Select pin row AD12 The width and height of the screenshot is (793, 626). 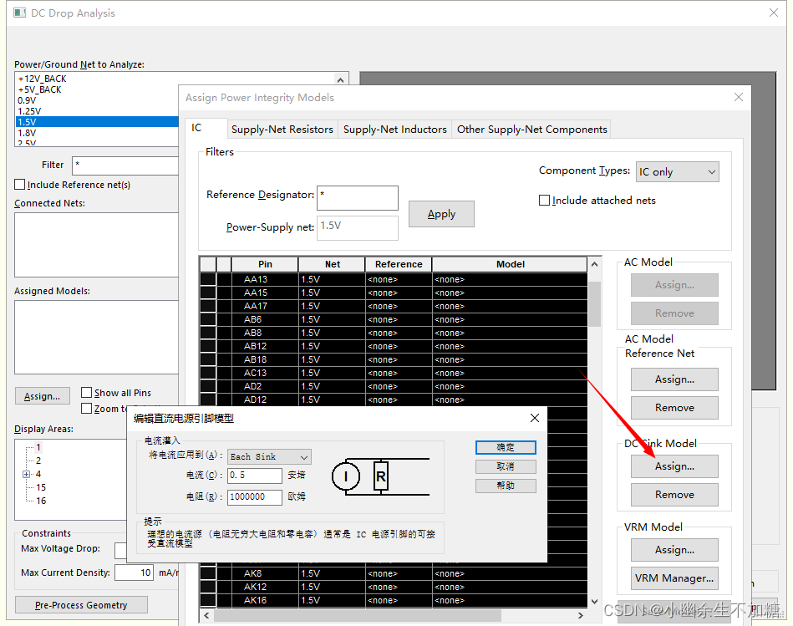click(394, 400)
